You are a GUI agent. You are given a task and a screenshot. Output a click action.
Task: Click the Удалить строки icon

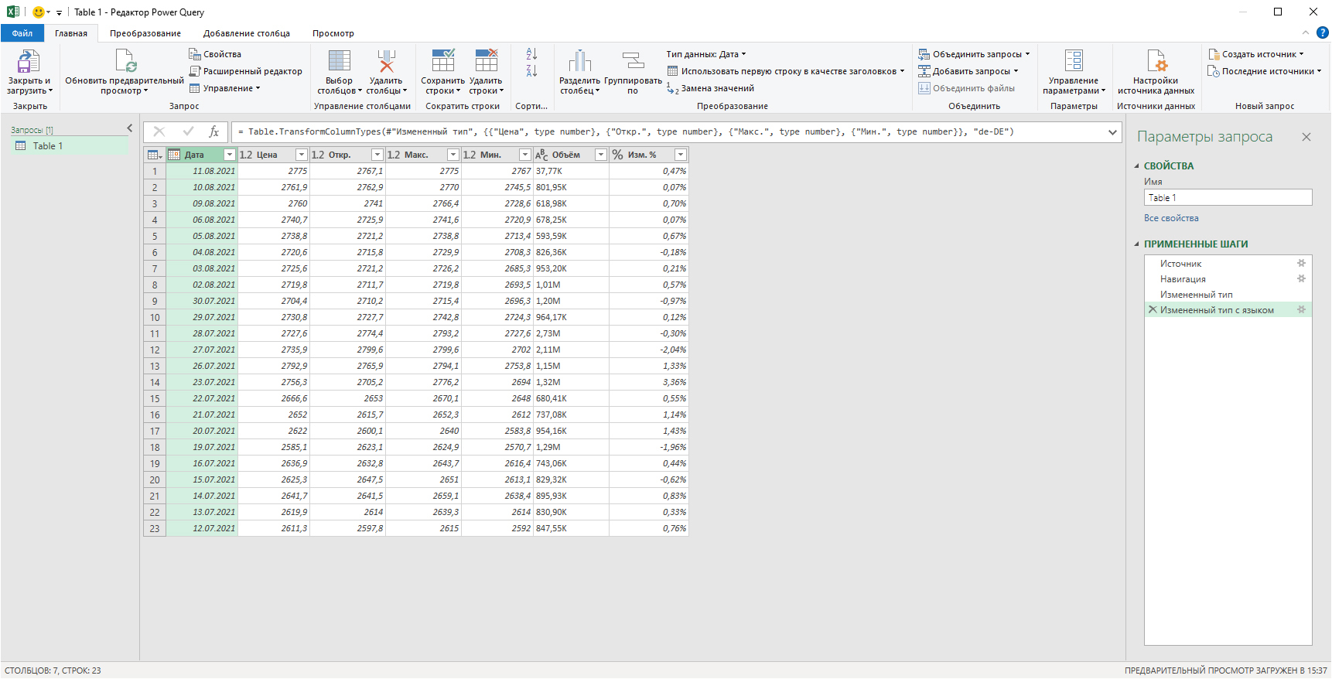[x=487, y=61]
